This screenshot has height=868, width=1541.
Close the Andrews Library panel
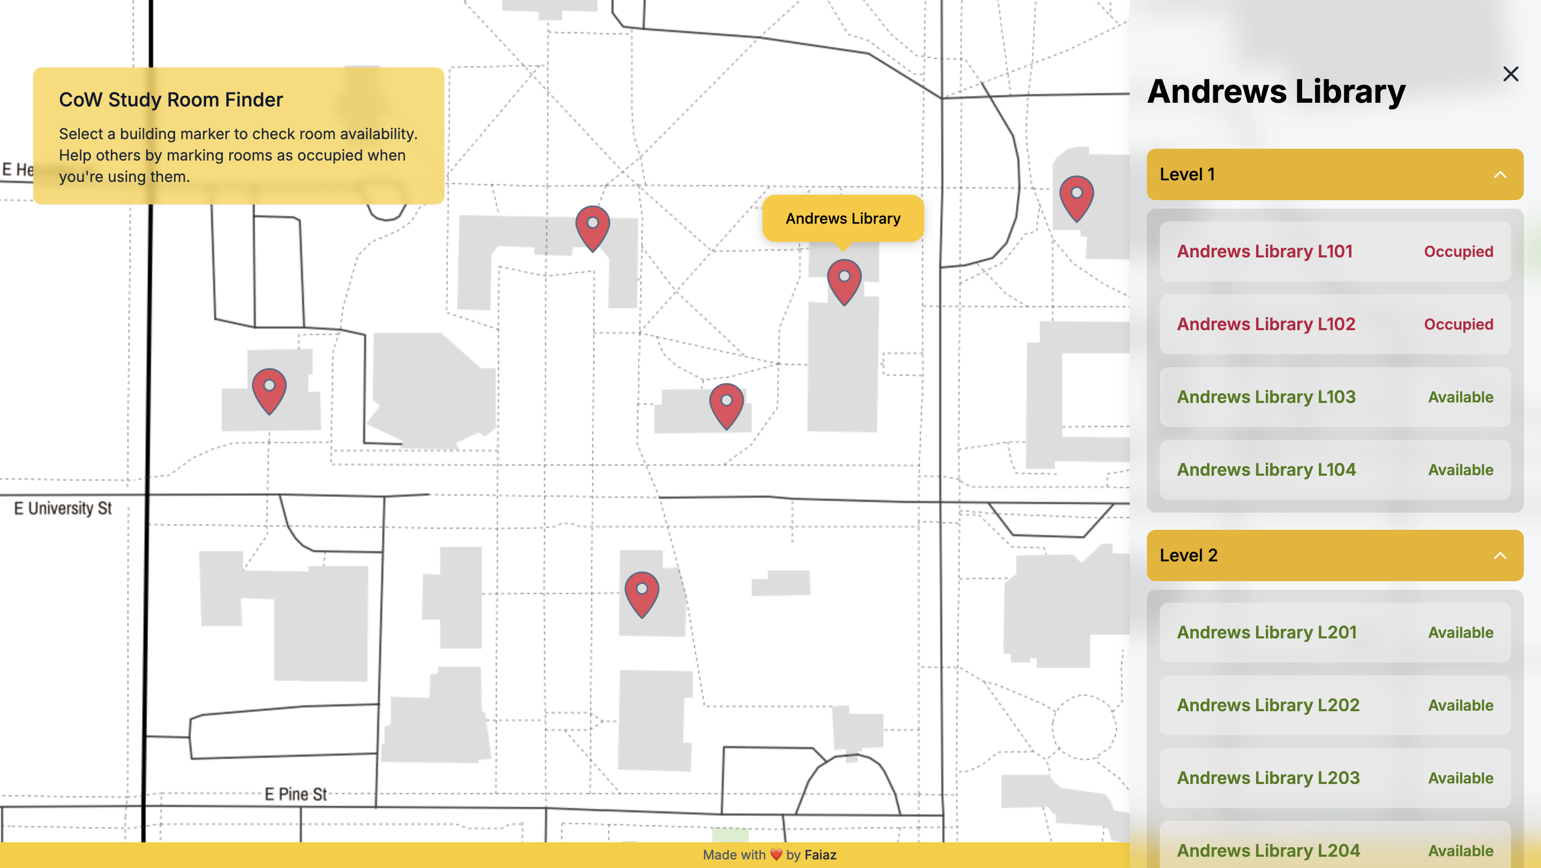tap(1510, 74)
